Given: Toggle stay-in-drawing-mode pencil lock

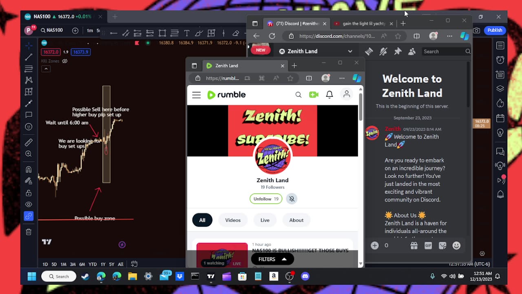Looking at the screenshot, I should [29, 181].
